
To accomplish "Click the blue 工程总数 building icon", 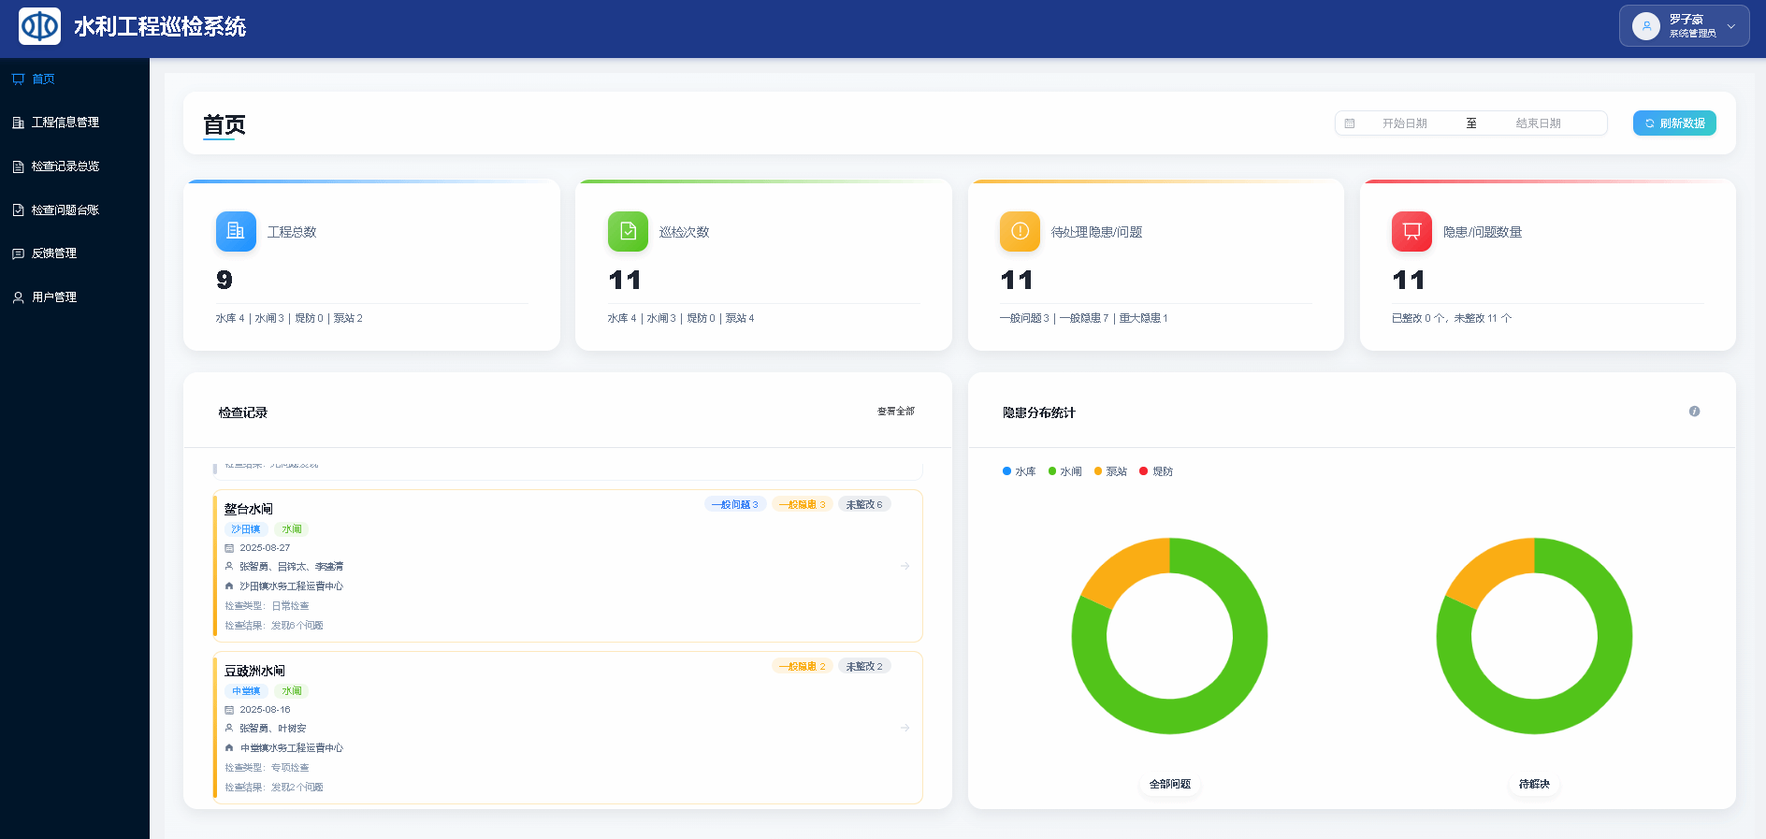I will (x=236, y=232).
